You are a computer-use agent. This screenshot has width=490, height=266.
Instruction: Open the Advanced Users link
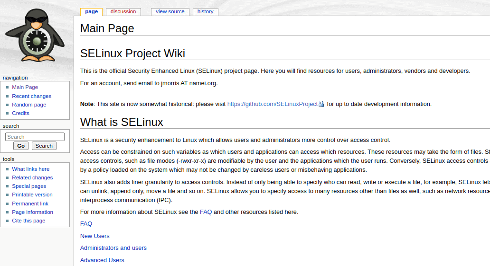pos(102,260)
